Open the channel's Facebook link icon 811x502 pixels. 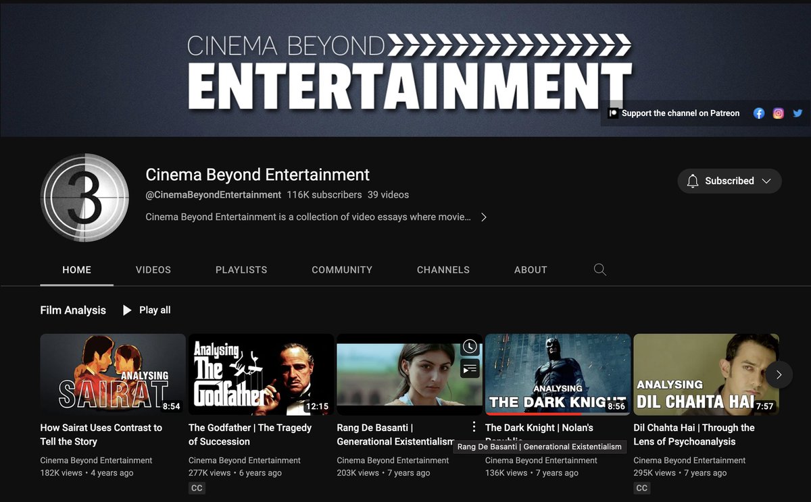click(x=759, y=113)
